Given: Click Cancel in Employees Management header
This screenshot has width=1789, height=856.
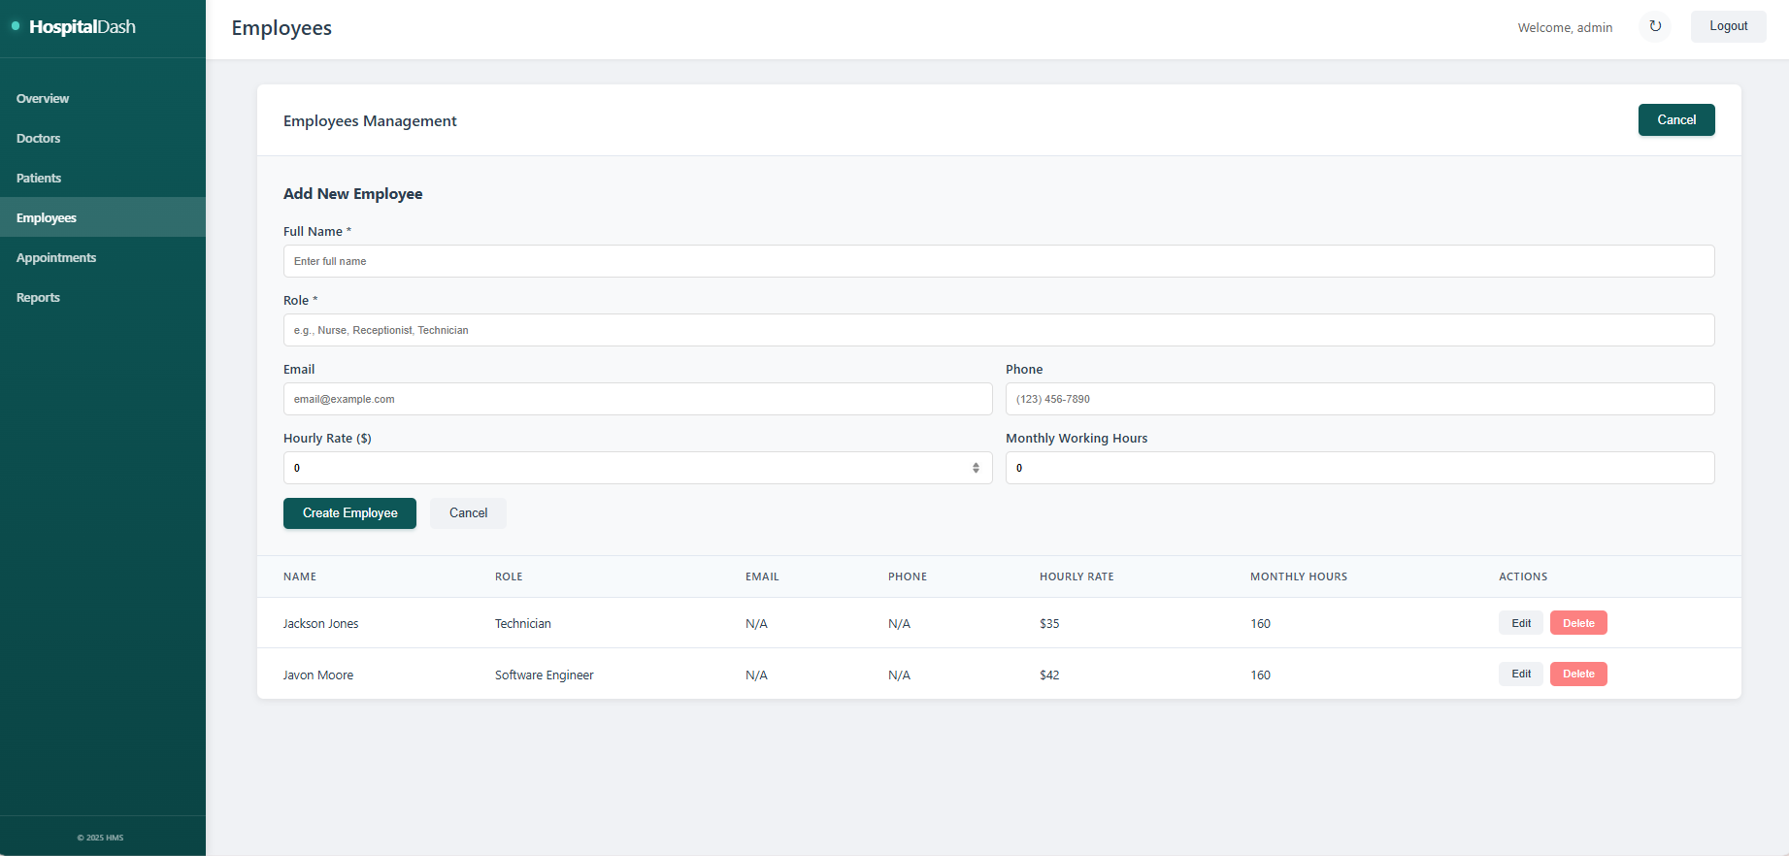Looking at the screenshot, I should pos(1675,120).
